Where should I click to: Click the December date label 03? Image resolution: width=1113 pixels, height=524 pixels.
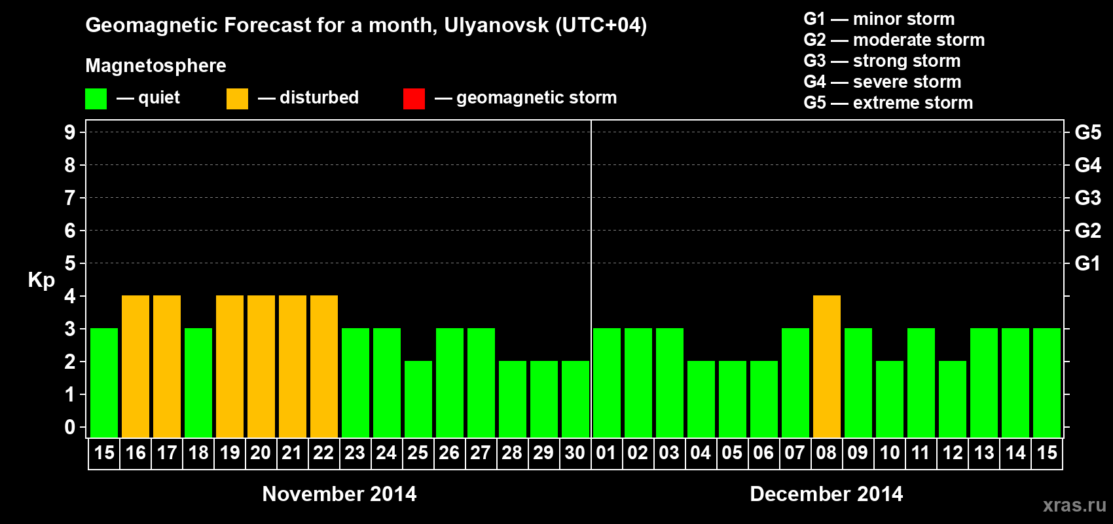[669, 453]
